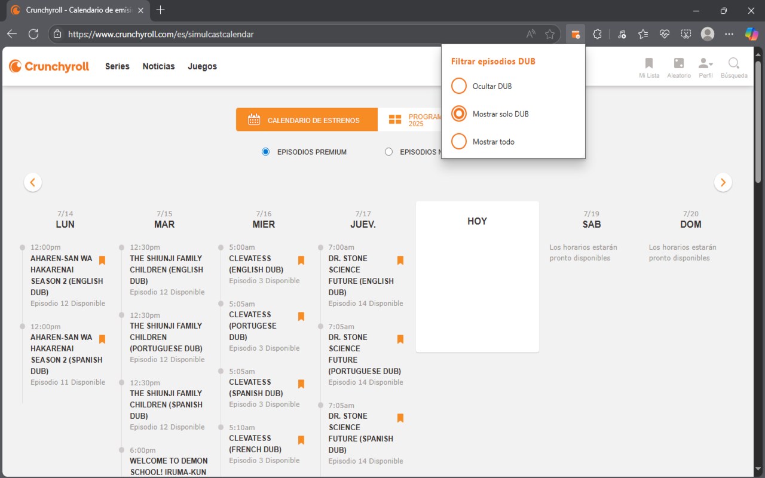Open The Shiunji Family Children (Portuguese Dub)

tap(167, 337)
